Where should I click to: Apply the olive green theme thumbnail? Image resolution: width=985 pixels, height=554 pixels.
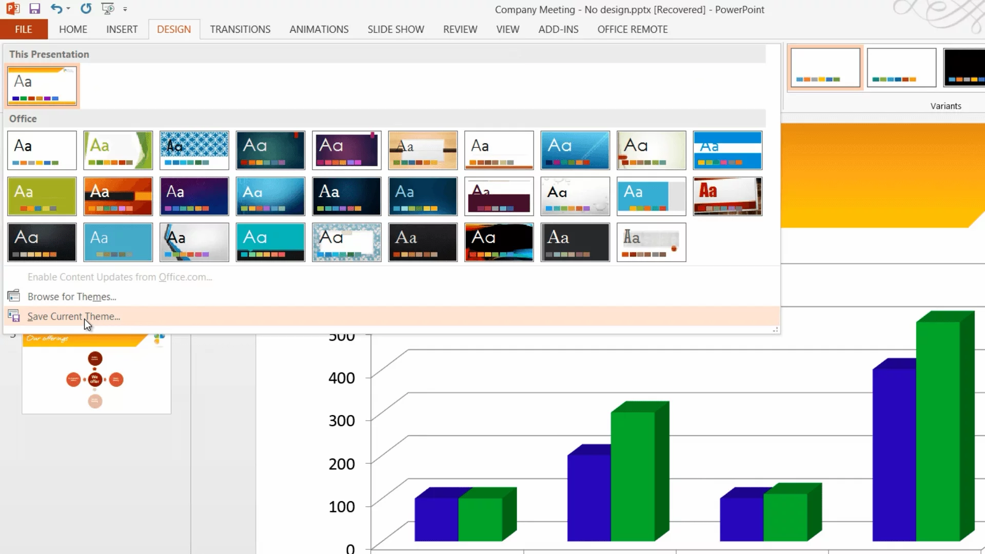(x=42, y=196)
